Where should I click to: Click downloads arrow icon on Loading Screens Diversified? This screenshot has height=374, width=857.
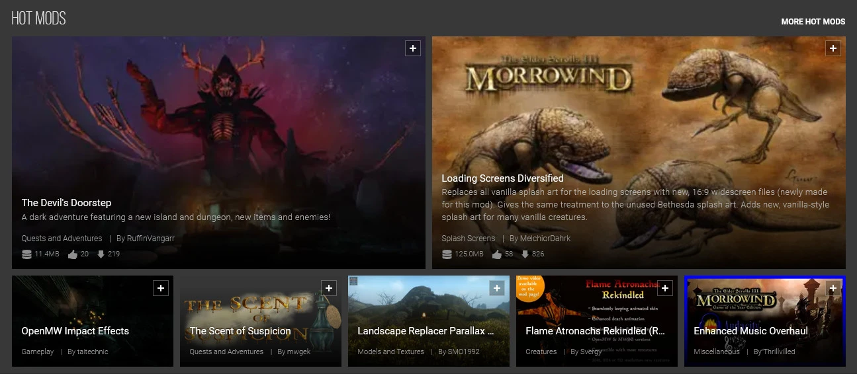(x=525, y=254)
